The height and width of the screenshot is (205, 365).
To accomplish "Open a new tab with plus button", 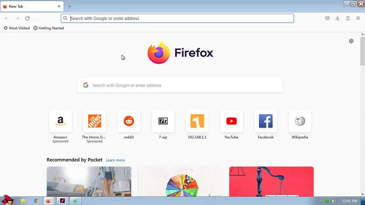I will coord(70,6).
